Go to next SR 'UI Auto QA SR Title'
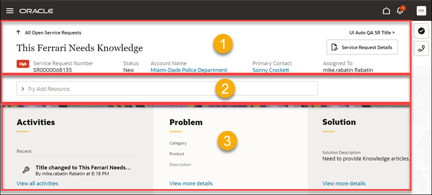432x195 pixels. pyautogui.click(x=372, y=33)
